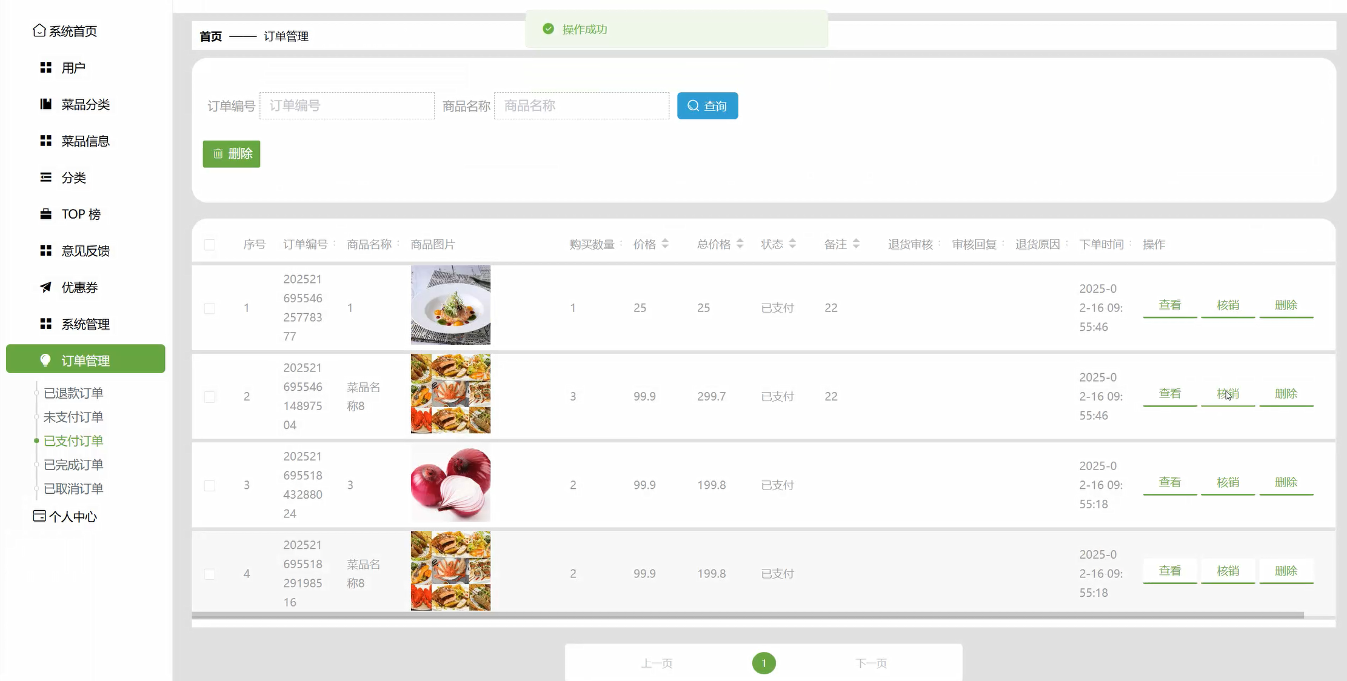Click the 菜品分类 sidebar icon
The height and width of the screenshot is (681, 1347).
pos(46,104)
